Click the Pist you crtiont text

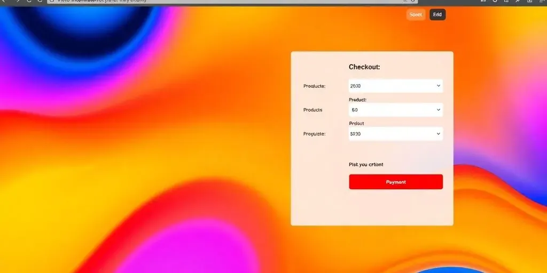[366, 164]
